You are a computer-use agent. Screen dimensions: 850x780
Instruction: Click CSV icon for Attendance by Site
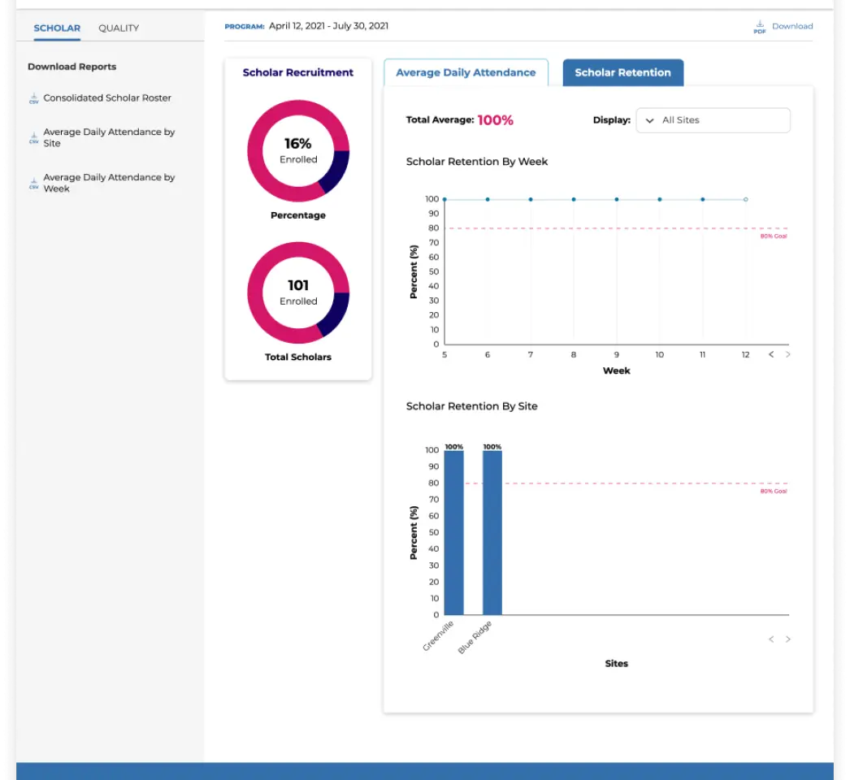coord(33,138)
